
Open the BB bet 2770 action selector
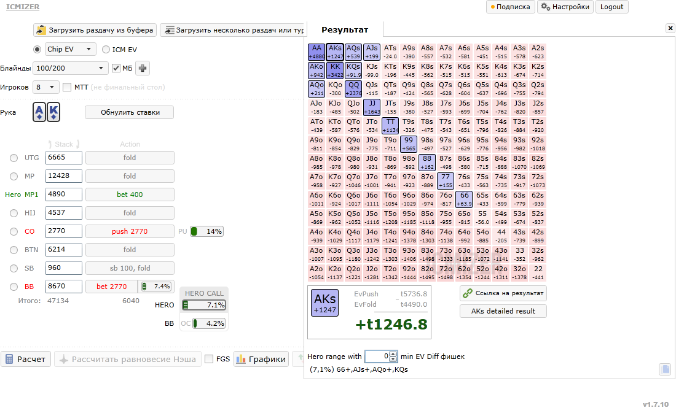coord(112,287)
